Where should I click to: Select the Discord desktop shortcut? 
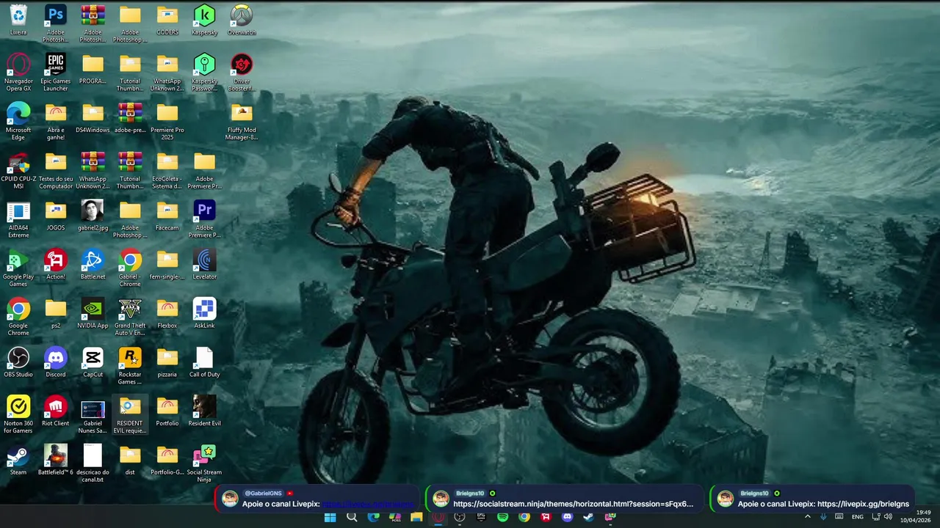coord(56,362)
